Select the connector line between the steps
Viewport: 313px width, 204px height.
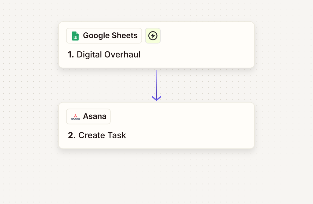click(156, 83)
